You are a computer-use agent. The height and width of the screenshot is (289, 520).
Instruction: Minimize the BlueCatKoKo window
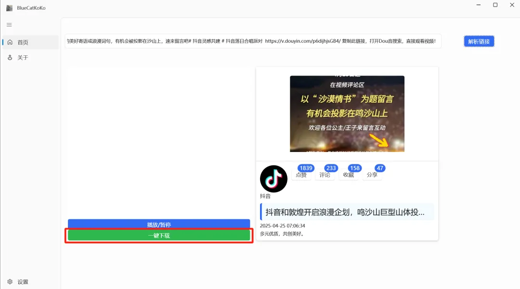[479, 5]
